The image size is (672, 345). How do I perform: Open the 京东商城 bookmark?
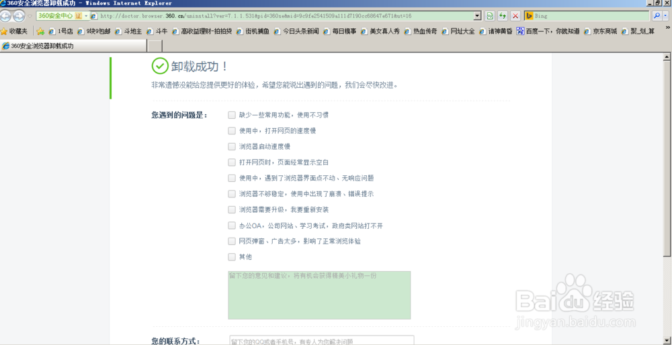(x=600, y=31)
